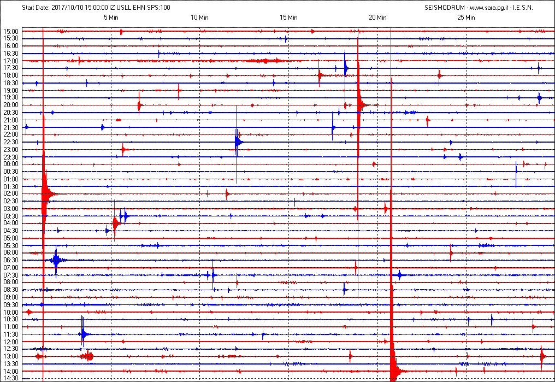Click the 20:30 row time label
555x382 pixels.
tap(11, 113)
